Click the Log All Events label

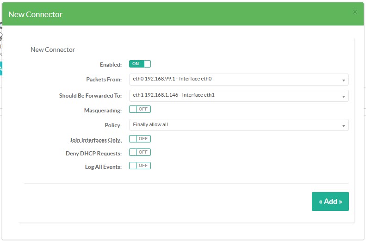(103, 167)
